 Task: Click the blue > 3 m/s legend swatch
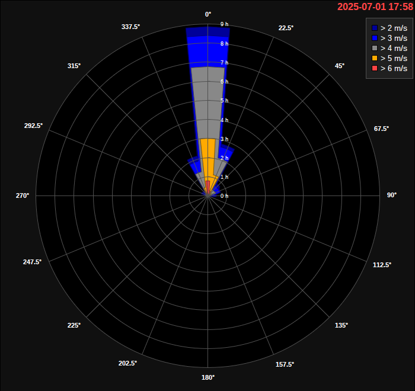click(x=375, y=38)
